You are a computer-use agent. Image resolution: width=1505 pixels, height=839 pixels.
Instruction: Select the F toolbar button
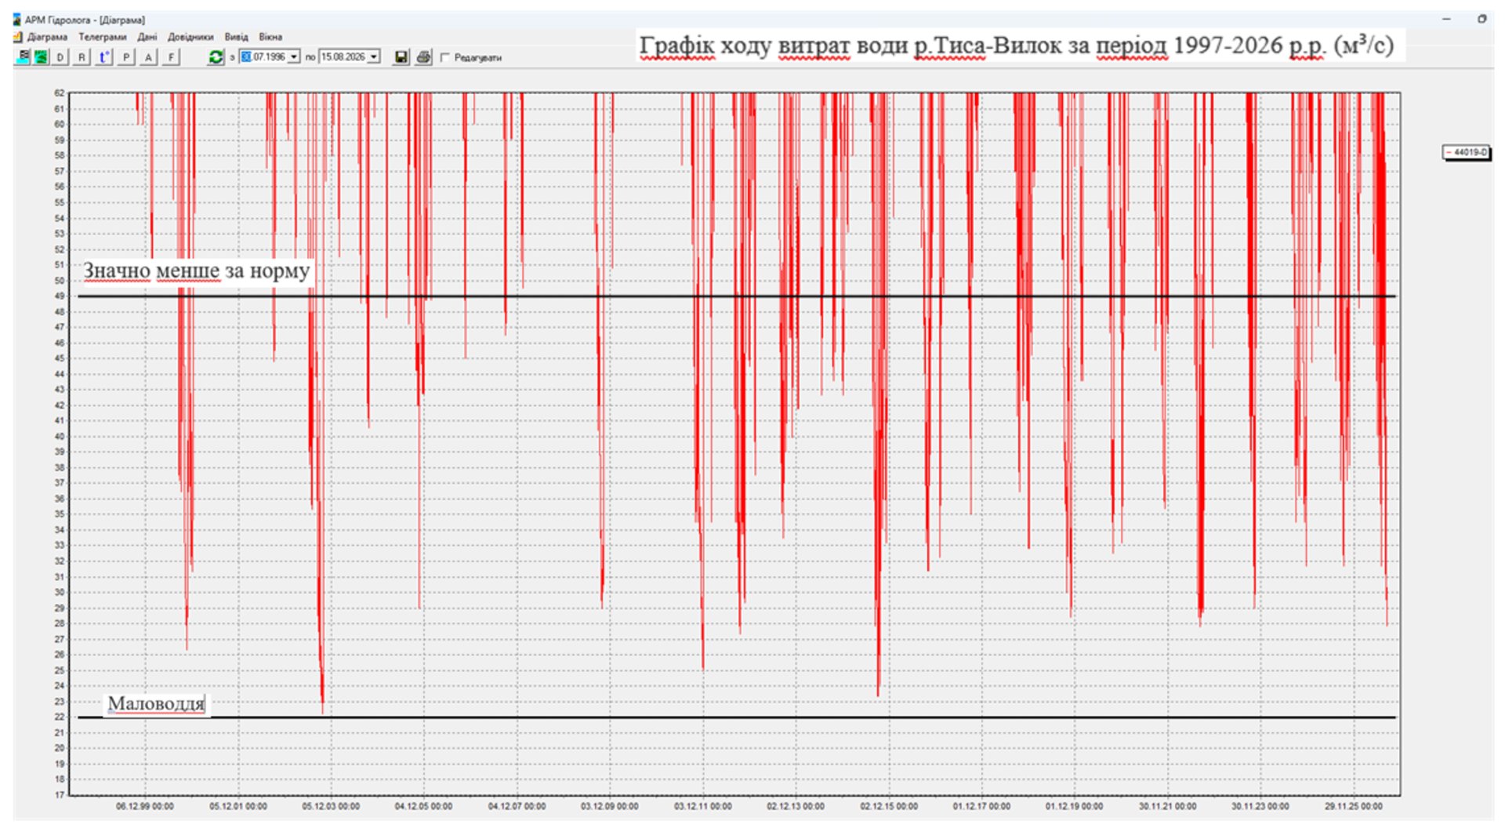pos(171,56)
